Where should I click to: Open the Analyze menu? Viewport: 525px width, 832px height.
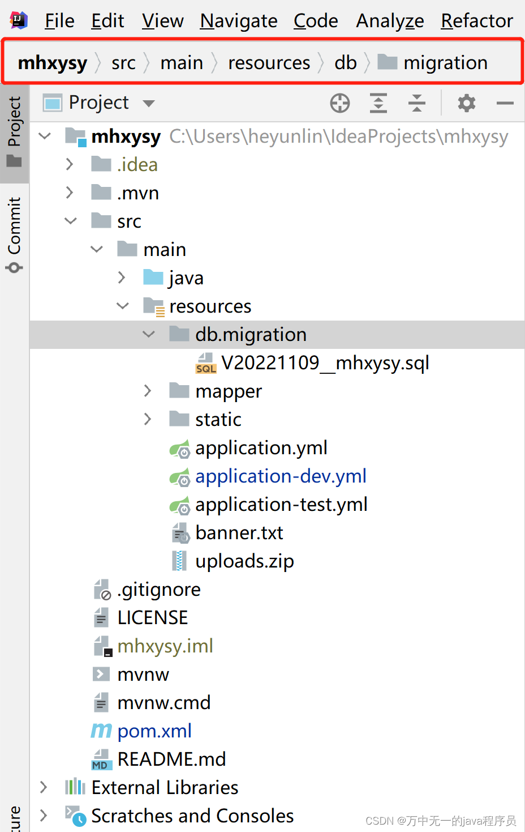389,20
